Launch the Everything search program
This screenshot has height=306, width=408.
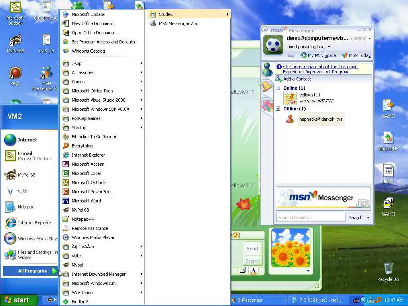(x=102, y=146)
